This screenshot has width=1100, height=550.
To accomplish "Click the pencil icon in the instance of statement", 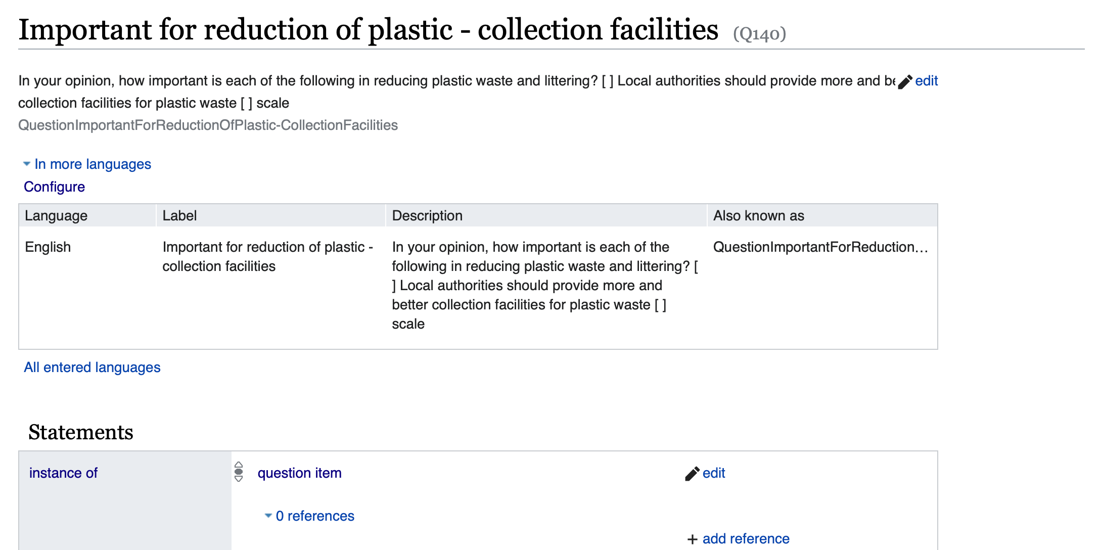I will 692,474.
